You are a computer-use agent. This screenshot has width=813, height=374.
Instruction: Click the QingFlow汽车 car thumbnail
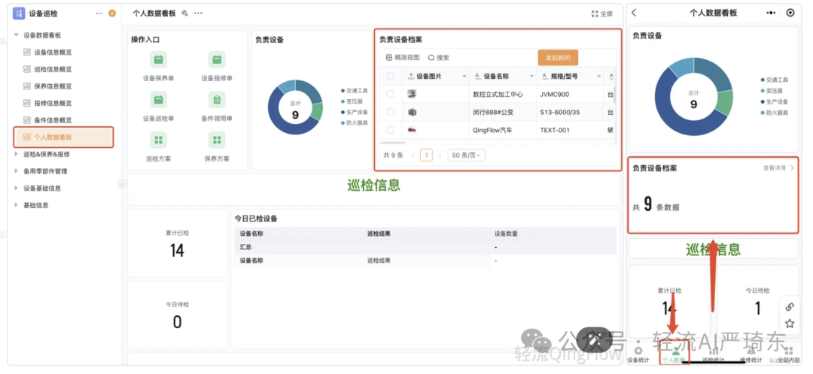click(x=412, y=130)
